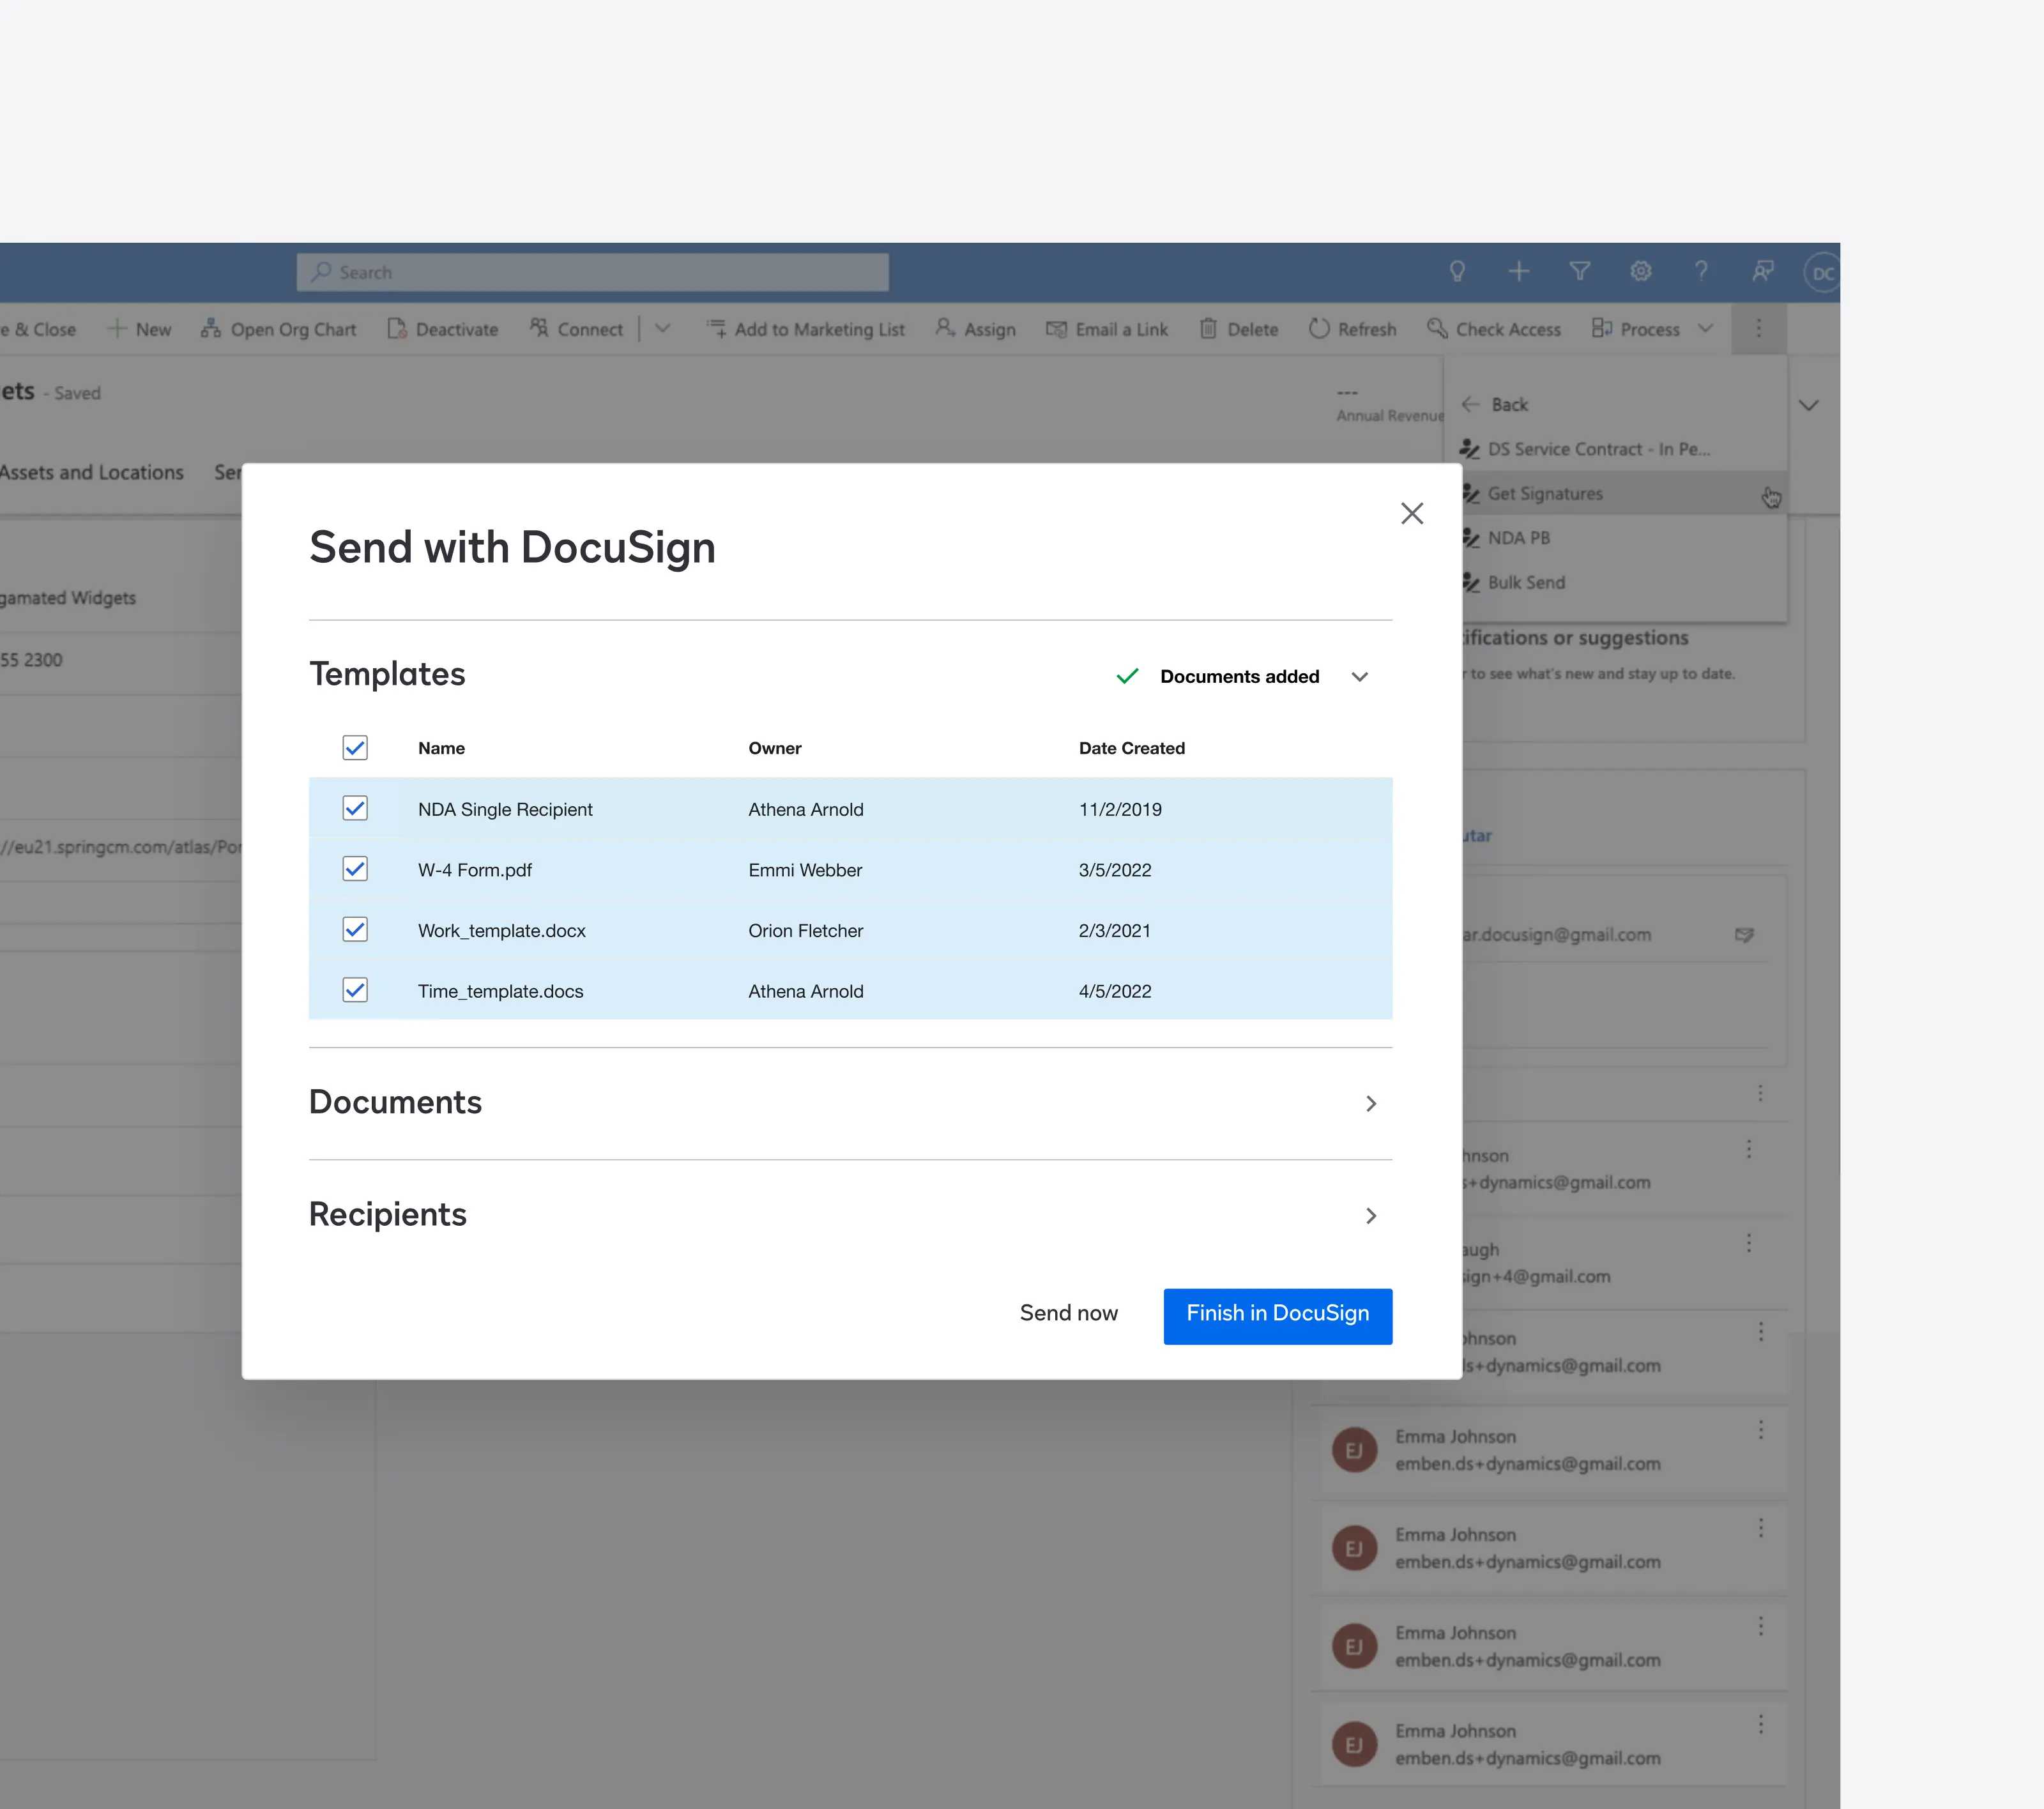
Task: Click the question mark help icon
Action: pos(1701,271)
